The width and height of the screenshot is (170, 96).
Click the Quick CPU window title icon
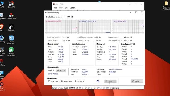click(x=54, y=4)
